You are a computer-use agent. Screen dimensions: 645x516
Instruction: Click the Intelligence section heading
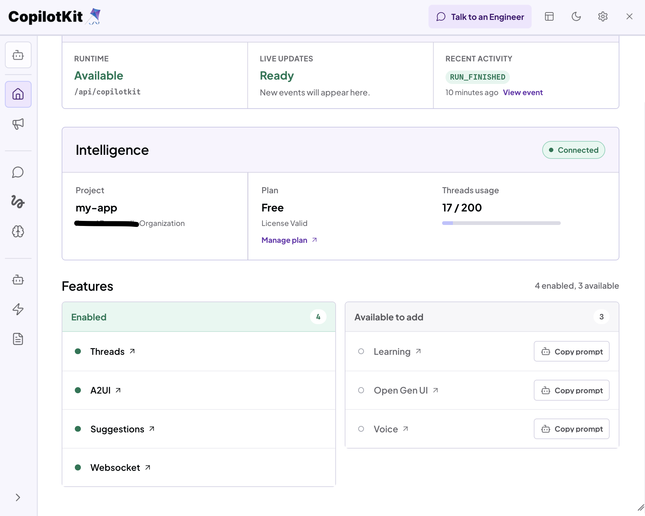(x=112, y=150)
